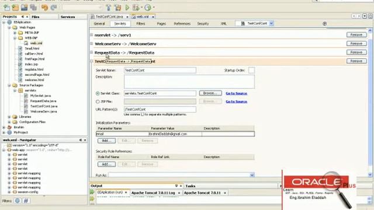Click the Open Project toolbar icon
374x210 pixels.
24,8
